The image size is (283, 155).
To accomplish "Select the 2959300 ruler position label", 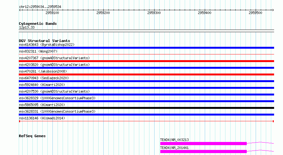I will (154, 13).
